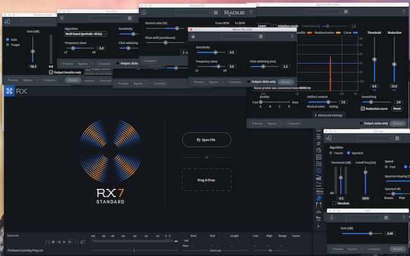Click the Time & Pitch clock icon
The height and width of the screenshot is (256, 410).
[143, 13]
